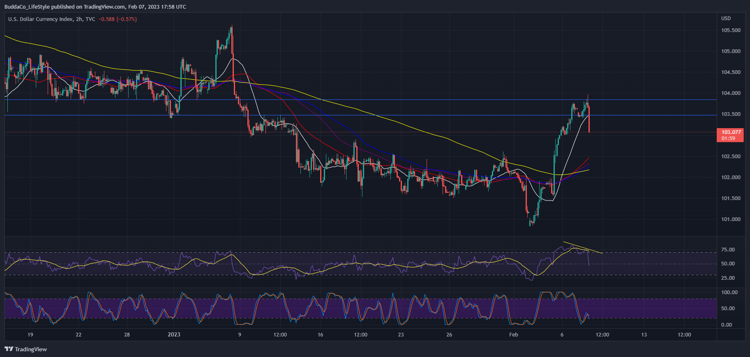Click the 16 date label on time axis
The width and height of the screenshot is (750, 357).
321,334
